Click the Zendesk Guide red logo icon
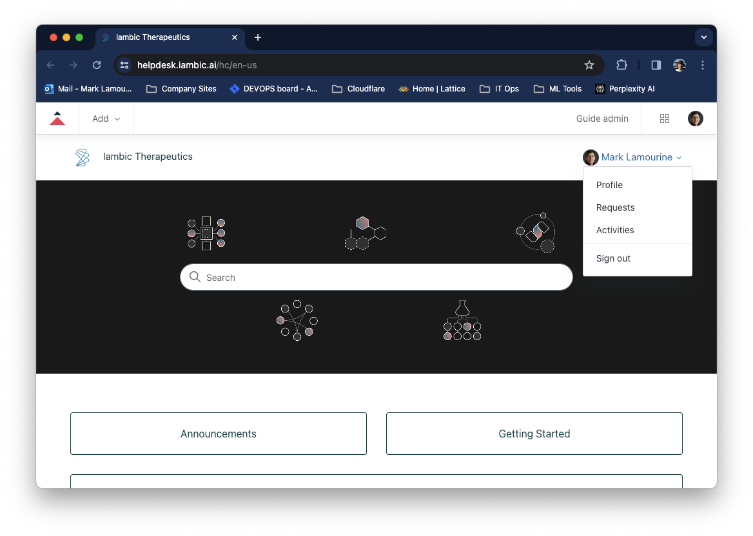The width and height of the screenshot is (753, 536). 57,119
